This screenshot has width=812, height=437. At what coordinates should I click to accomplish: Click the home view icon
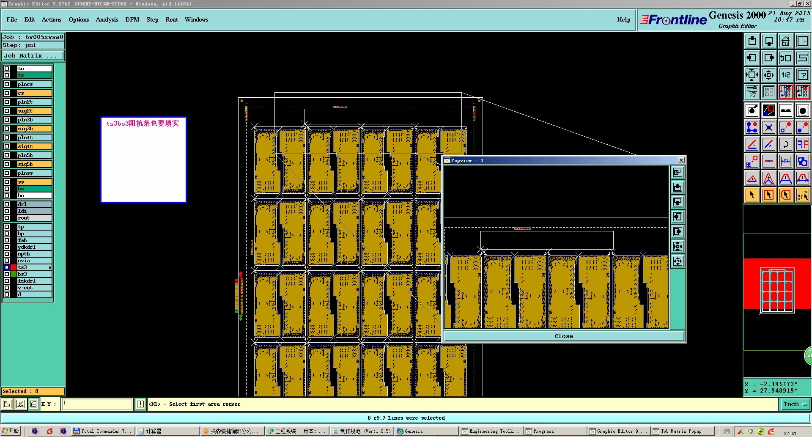[x=786, y=41]
